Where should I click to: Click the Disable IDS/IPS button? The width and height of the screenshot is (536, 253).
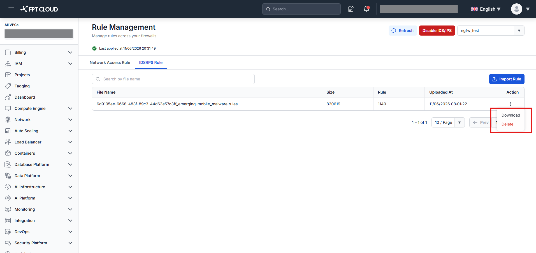437,31
